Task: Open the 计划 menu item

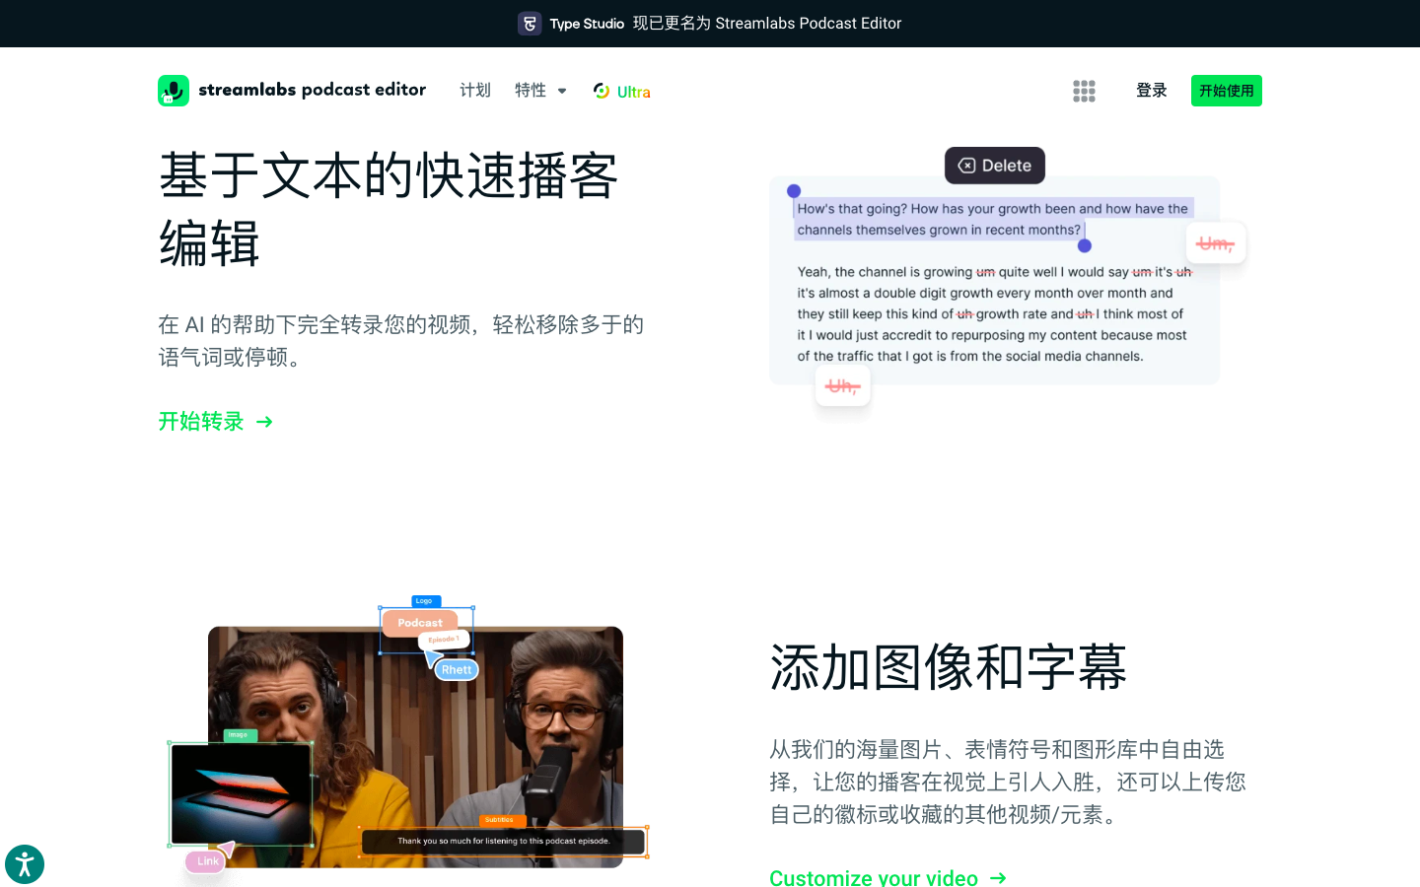Action: tap(475, 91)
